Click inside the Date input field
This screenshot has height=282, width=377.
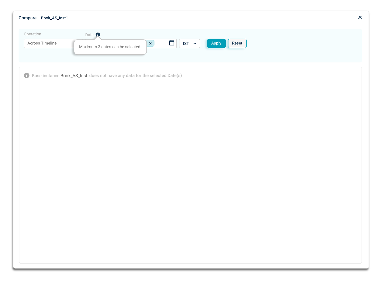pyautogui.click(x=161, y=43)
